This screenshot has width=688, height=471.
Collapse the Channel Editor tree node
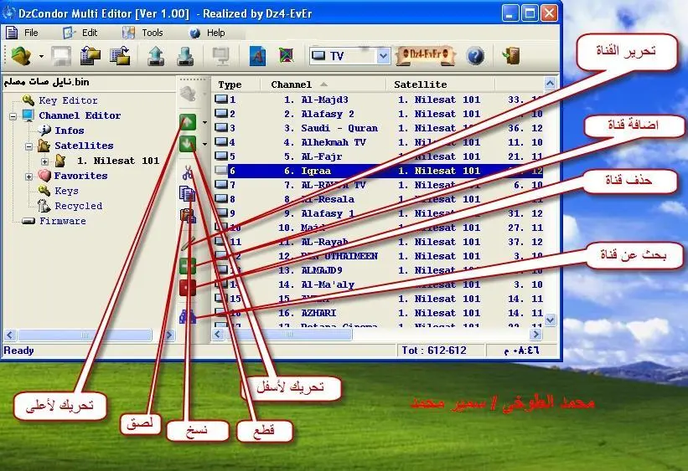point(13,116)
